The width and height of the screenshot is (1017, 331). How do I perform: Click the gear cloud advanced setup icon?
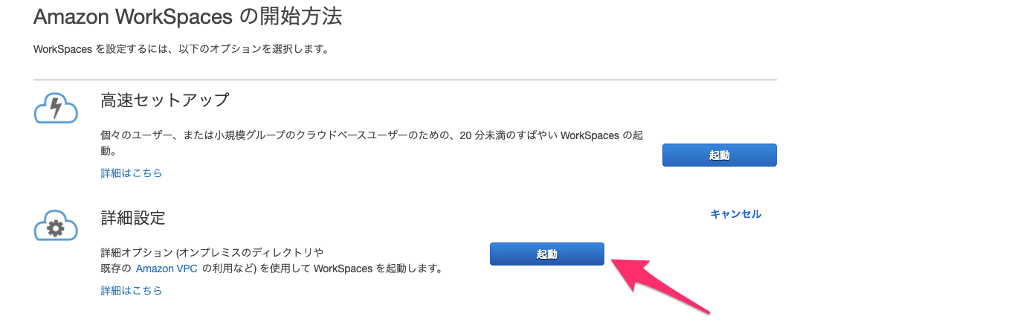click(56, 225)
